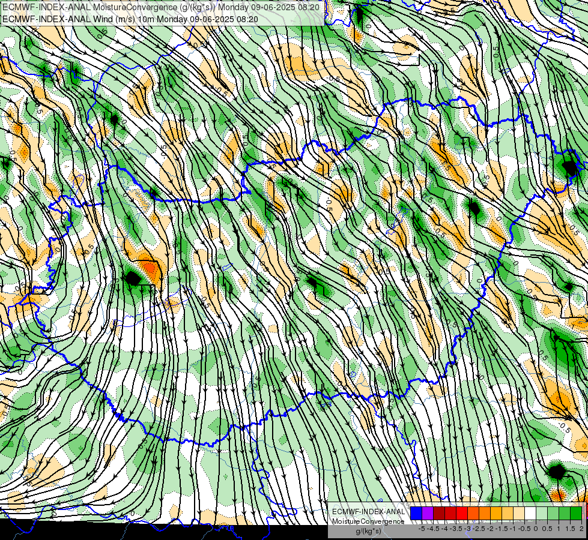588x540 pixels.
Task: Click legend tick value '1'
Action: (559, 529)
